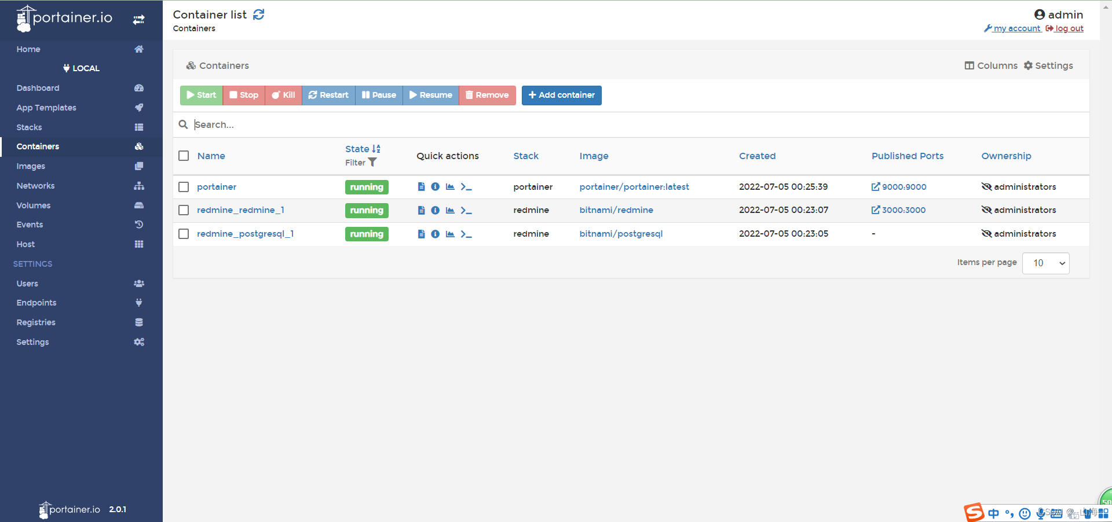Click the Networks sitemap icon

tap(139, 186)
